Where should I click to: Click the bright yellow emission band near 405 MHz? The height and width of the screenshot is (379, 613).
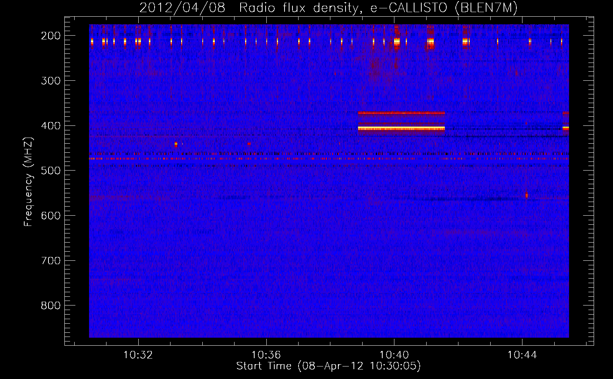[x=401, y=128]
